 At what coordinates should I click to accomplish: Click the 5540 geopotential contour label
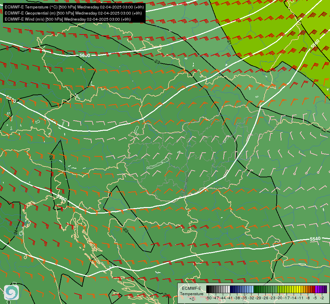315,239
